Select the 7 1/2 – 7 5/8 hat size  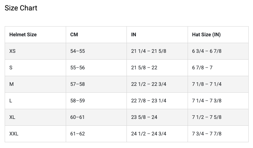pos(207,117)
